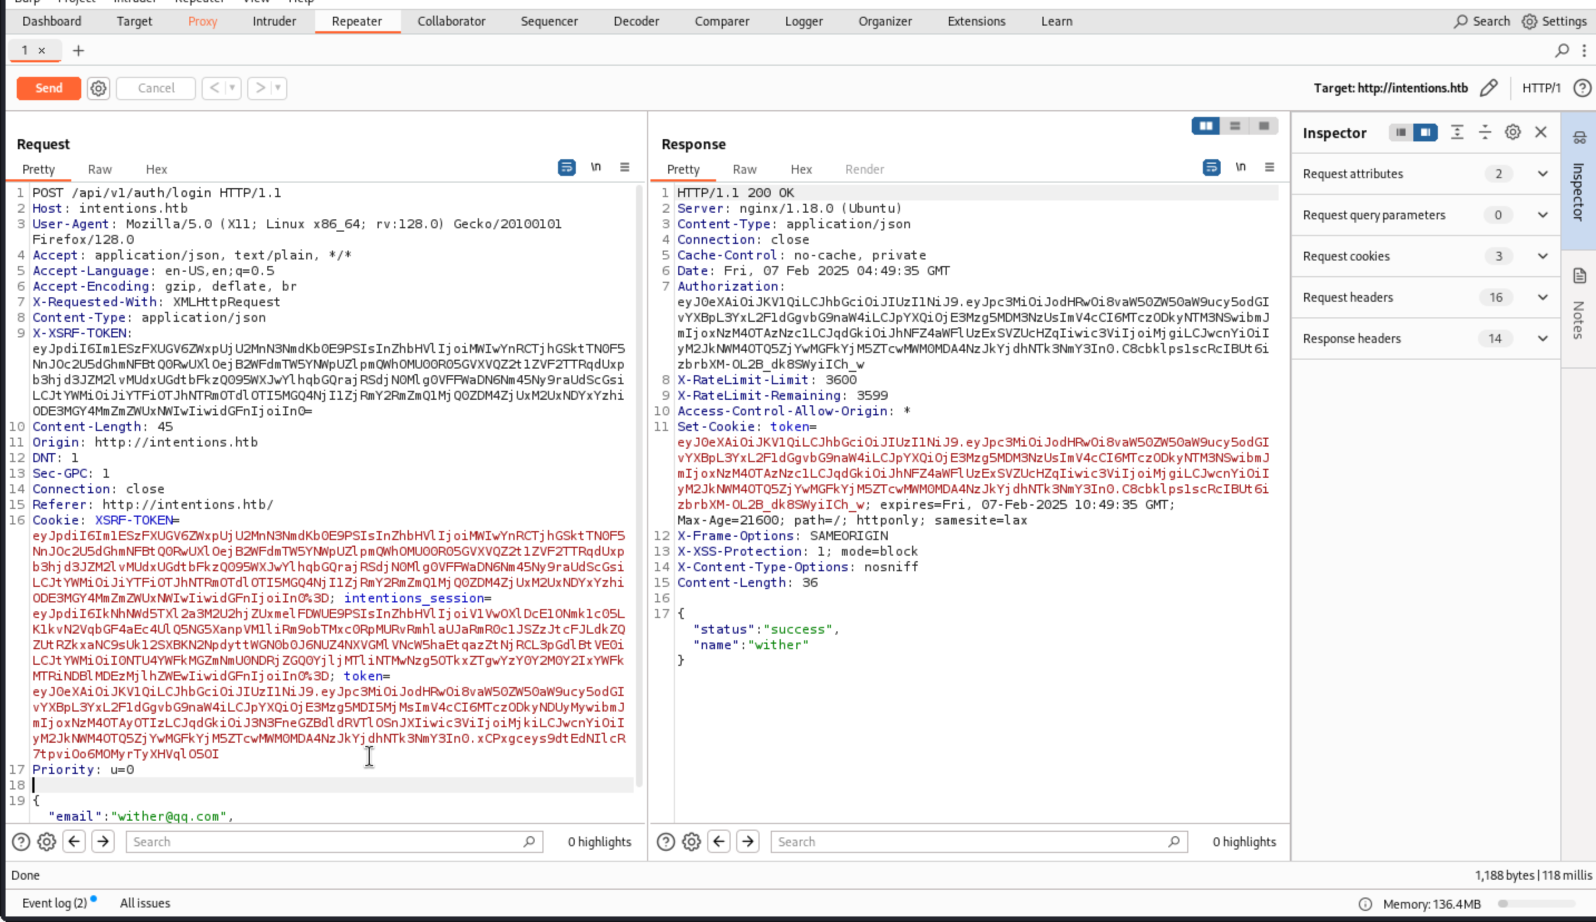Click the request search help icon
The image size is (1596, 922).
21,842
